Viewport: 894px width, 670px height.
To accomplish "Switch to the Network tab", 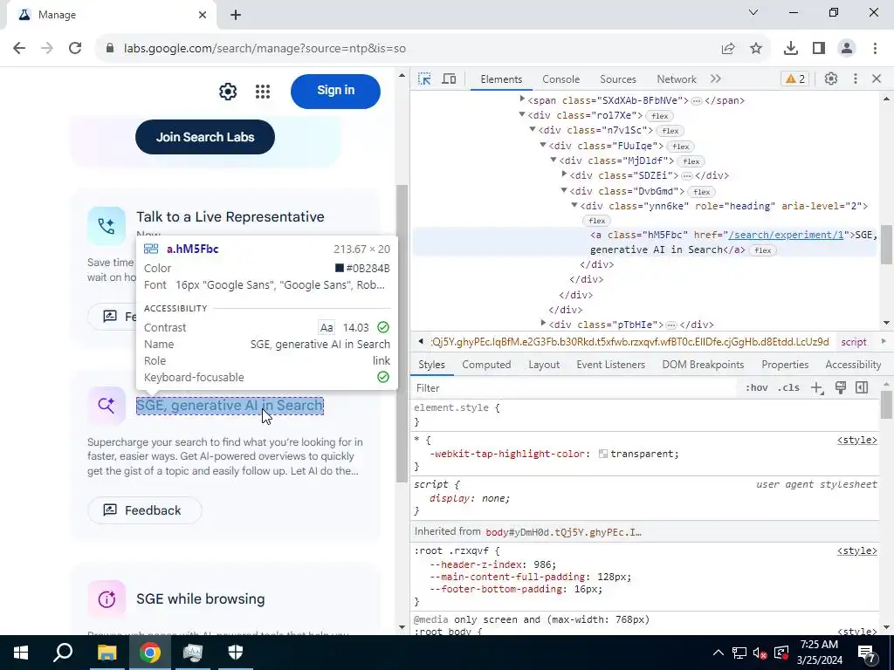I will click(677, 79).
